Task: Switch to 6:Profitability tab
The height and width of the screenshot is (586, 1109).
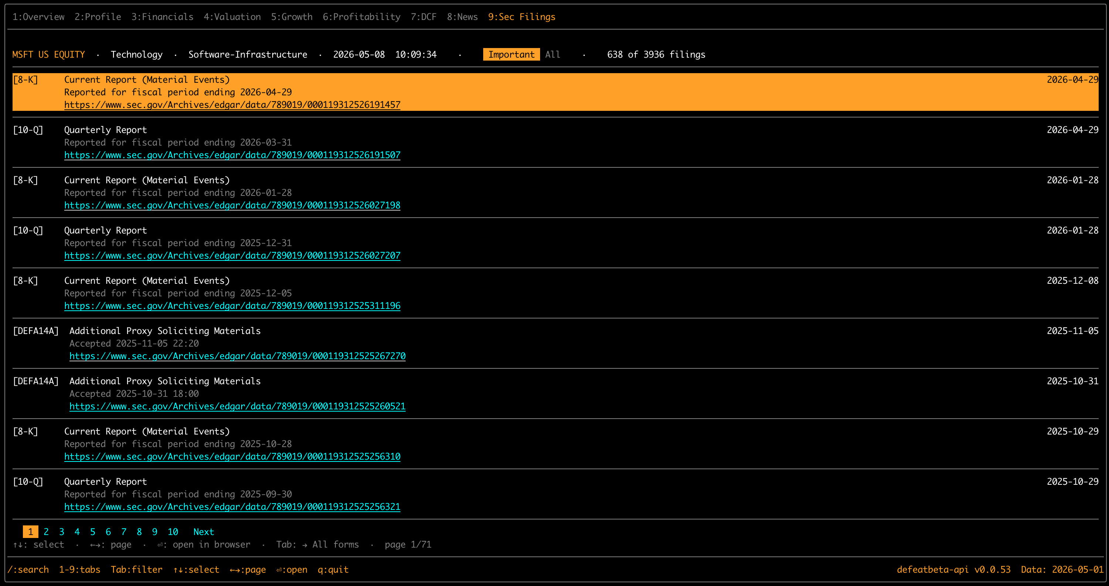Action: [x=361, y=17]
